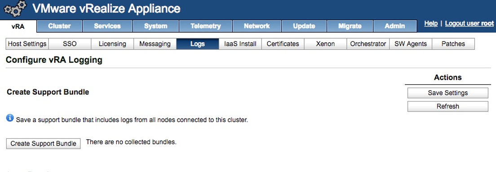The height and width of the screenshot is (172, 496).
Task: Switch to the Services tab
Action: point(107,26)
